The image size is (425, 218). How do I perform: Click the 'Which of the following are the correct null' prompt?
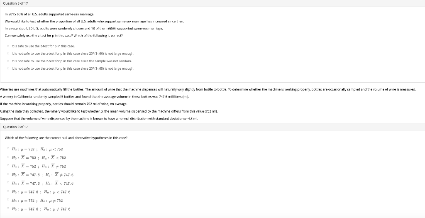[66, 138]
